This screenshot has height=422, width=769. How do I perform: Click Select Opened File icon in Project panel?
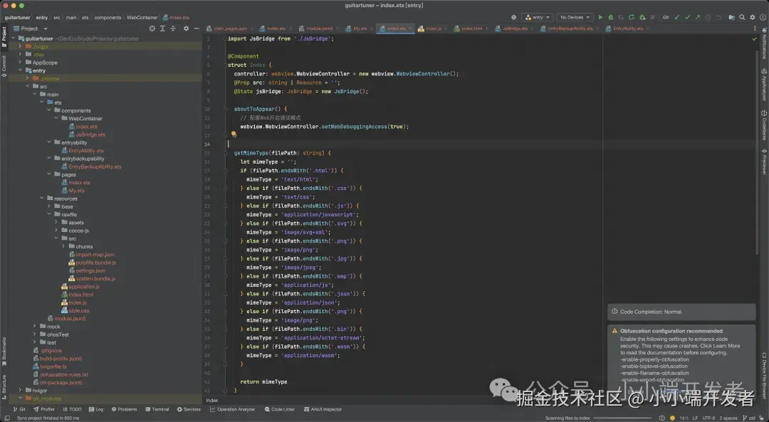click(x=152, y=28)
